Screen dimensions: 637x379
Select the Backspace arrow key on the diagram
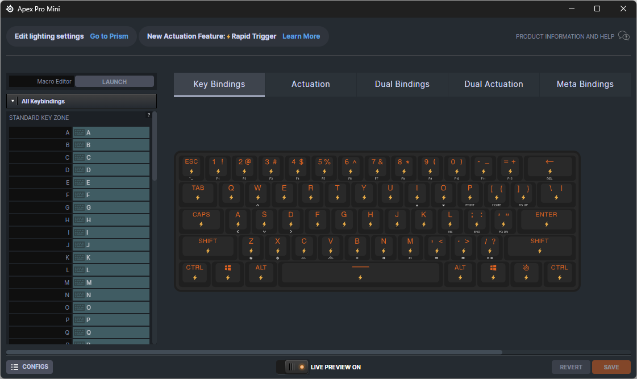pyautogui.click(x=549, y=168)
